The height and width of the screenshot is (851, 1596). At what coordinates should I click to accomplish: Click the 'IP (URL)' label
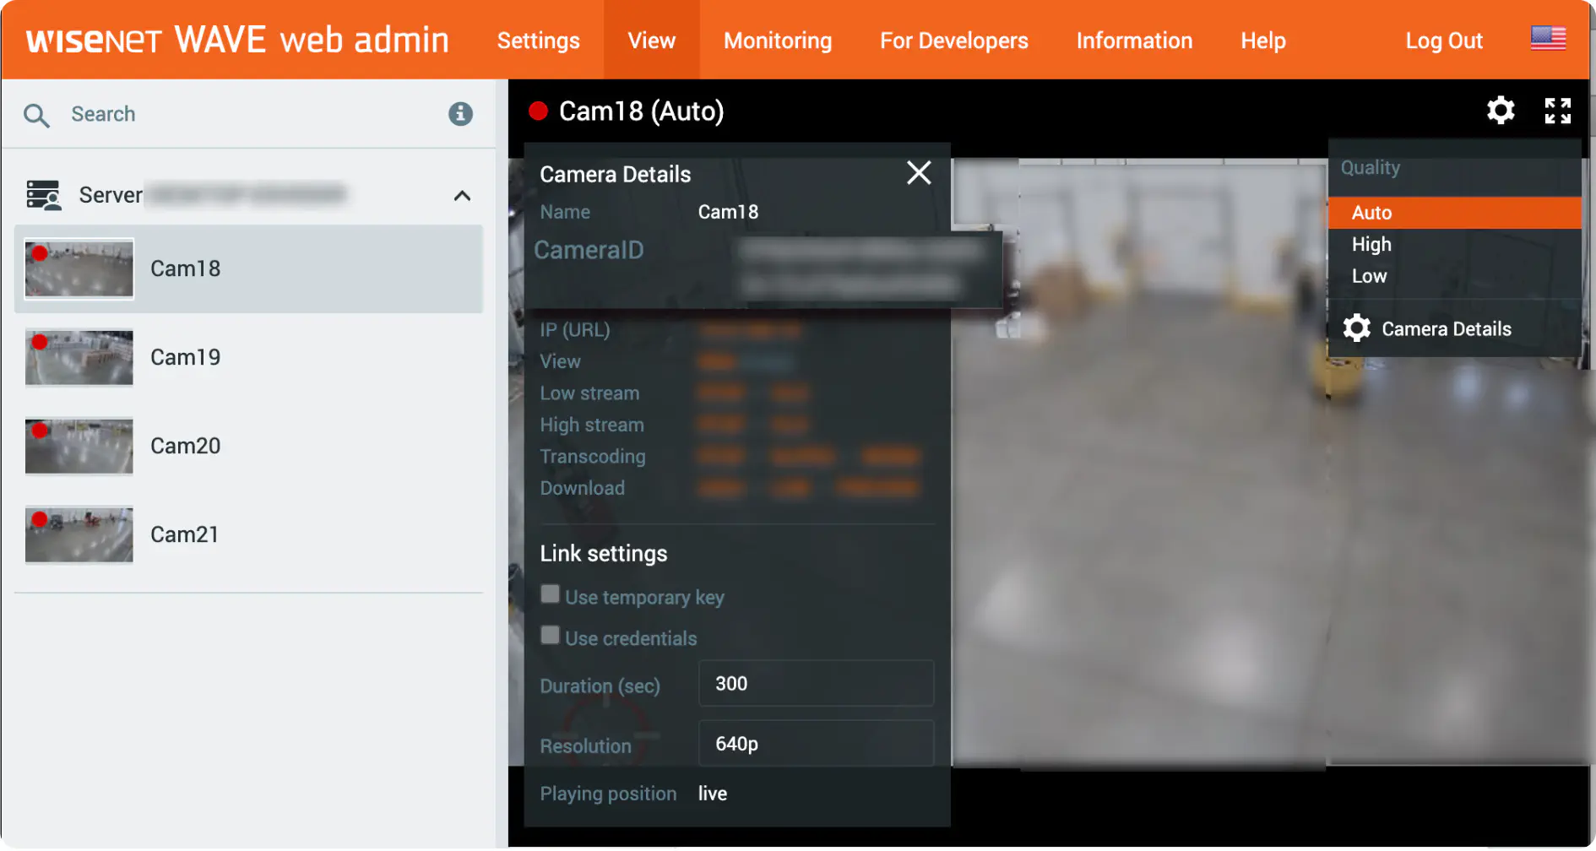click(x=574, y=330)
